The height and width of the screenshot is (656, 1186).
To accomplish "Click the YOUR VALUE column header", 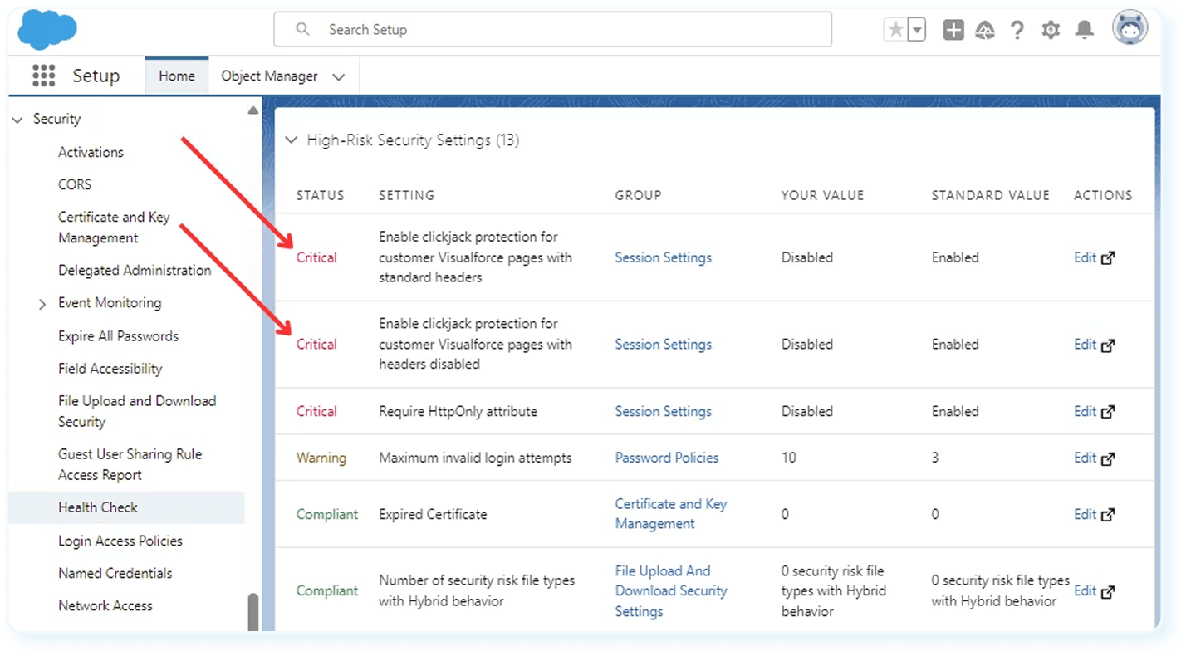I will (x=822, y=195).
